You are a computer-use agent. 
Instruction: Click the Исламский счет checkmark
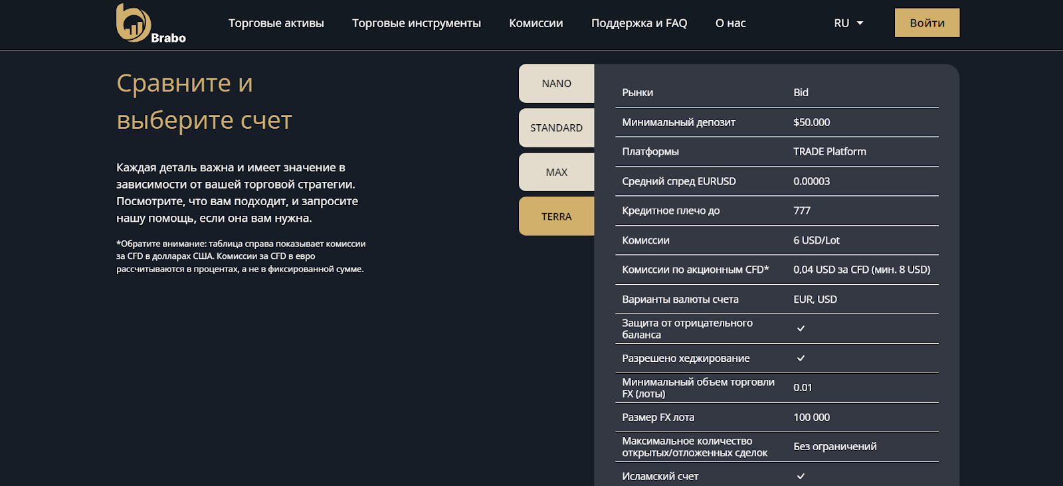coord(801,476)
